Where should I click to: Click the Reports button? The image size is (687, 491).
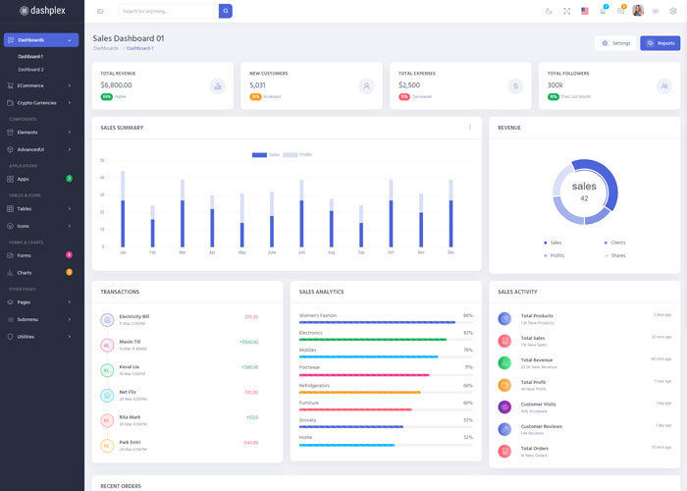660,43
